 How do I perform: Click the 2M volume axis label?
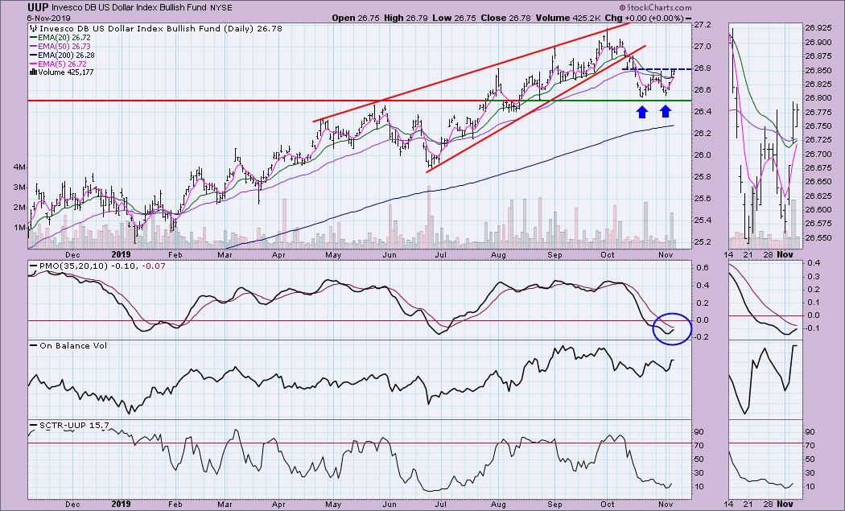click(20, 207)
